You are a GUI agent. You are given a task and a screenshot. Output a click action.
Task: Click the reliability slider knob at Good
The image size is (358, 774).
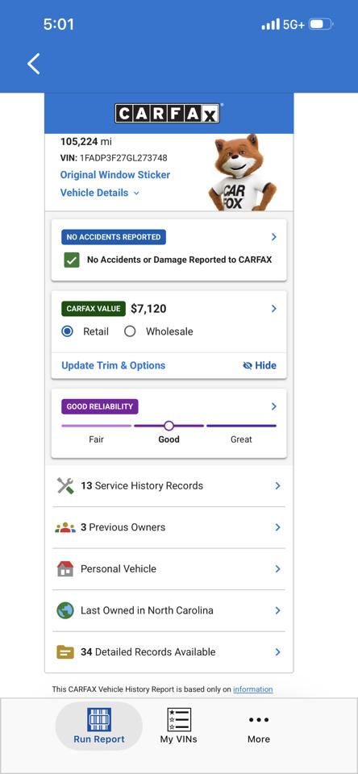point(169,426)
